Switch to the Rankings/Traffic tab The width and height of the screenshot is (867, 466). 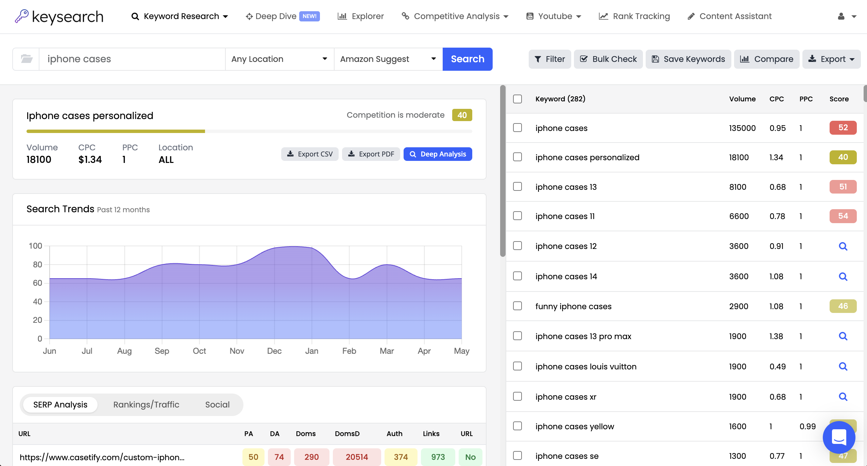146,404
